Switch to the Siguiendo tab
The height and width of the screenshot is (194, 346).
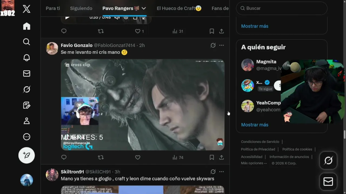coord(81,8)
